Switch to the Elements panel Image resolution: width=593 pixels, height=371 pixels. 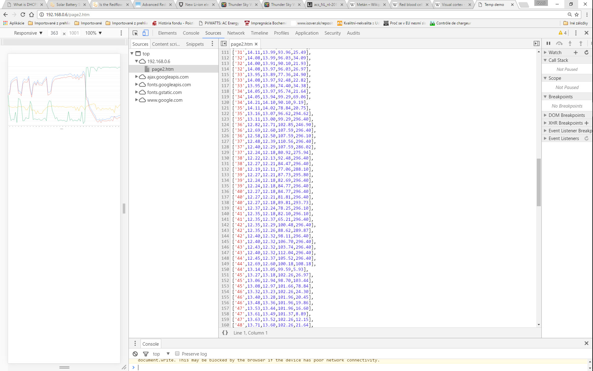click(167, 33)
